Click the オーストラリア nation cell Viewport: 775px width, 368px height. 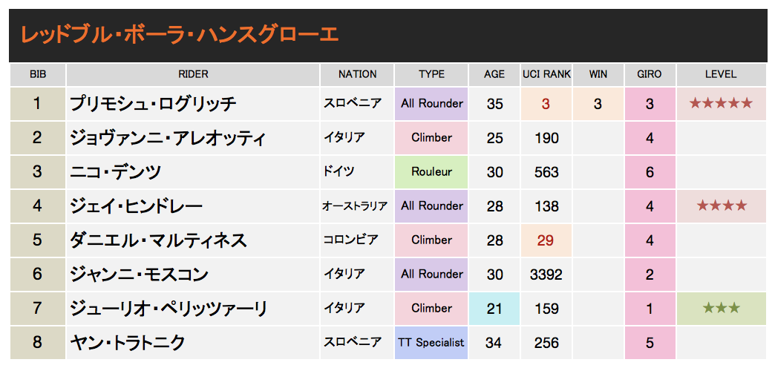point(355,206)
